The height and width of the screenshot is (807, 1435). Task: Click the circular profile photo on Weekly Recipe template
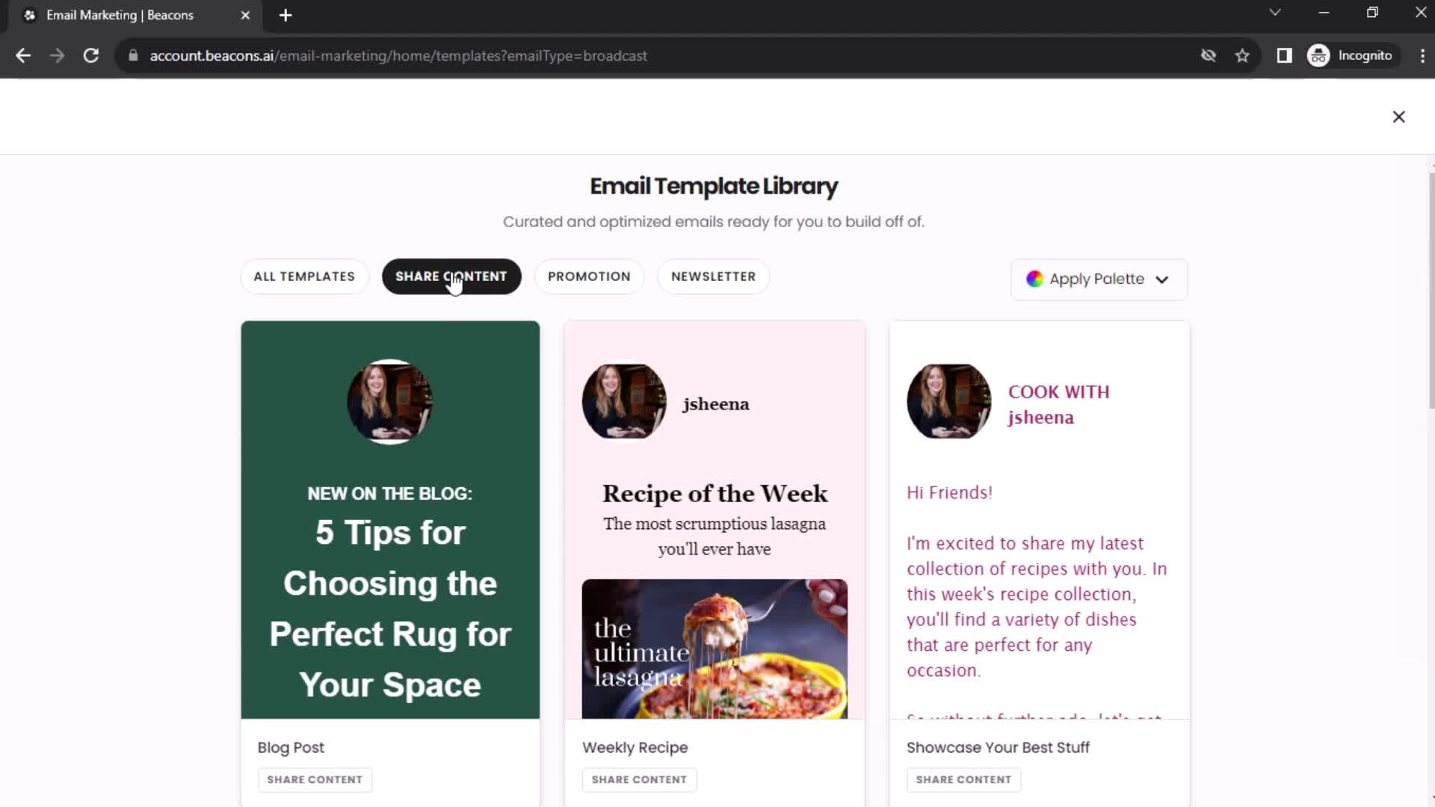click(624, 401)
